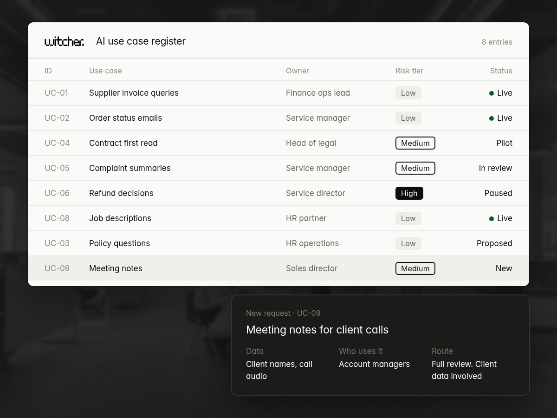The image size is (557, 418).
Task: Click the 'Who uses it' label
Action: point(361,351)
